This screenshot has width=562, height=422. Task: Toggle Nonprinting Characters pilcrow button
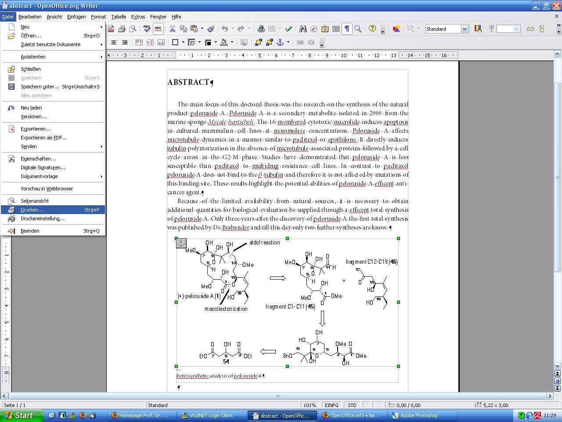tap(347, 29)
